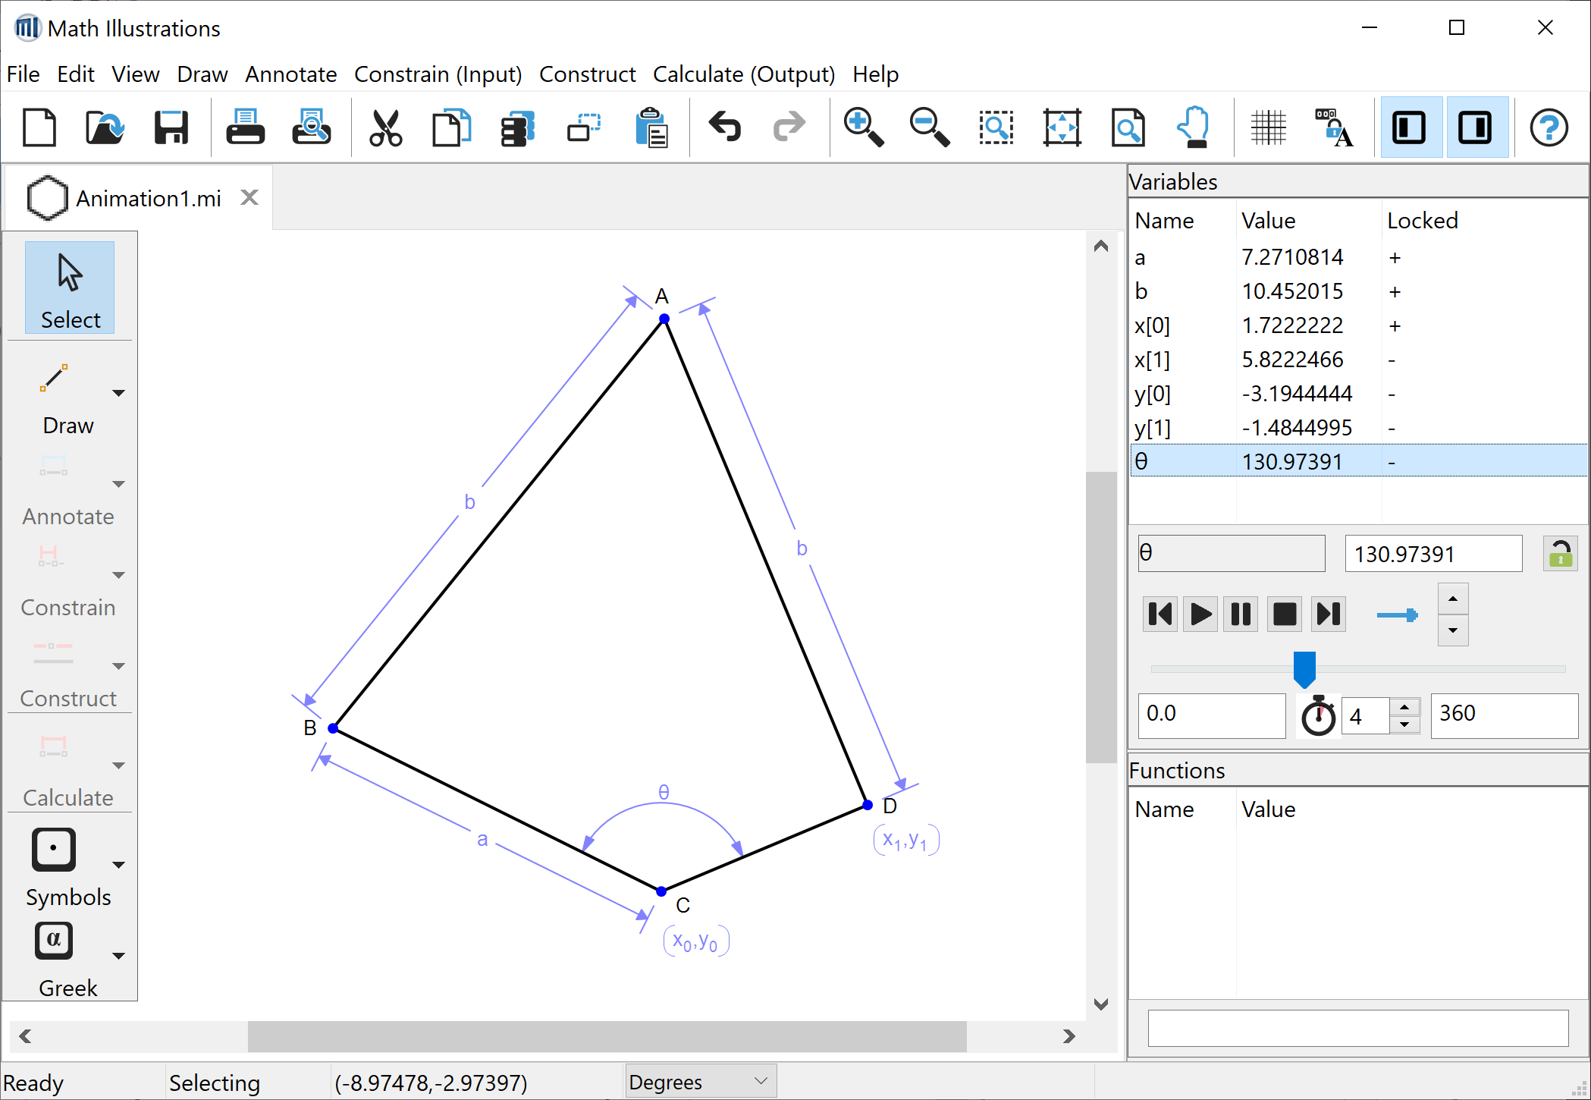Select the Greek alpha symbol tool
The height and width of the screenshot is (1100, 1591).
tap(53, 941)
